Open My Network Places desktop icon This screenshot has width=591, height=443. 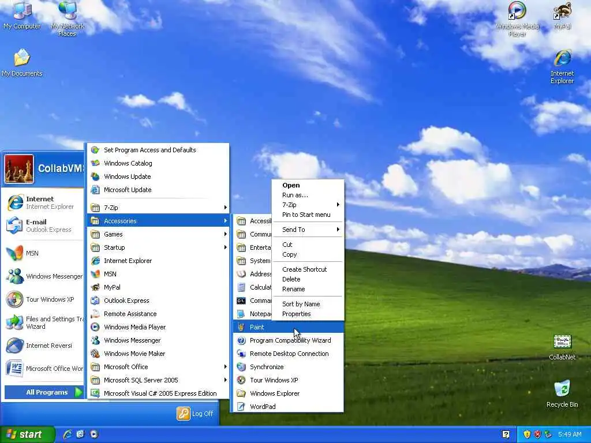[67, 18]
